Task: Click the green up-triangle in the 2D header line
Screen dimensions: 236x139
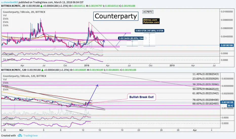Action: coord(41,6)
